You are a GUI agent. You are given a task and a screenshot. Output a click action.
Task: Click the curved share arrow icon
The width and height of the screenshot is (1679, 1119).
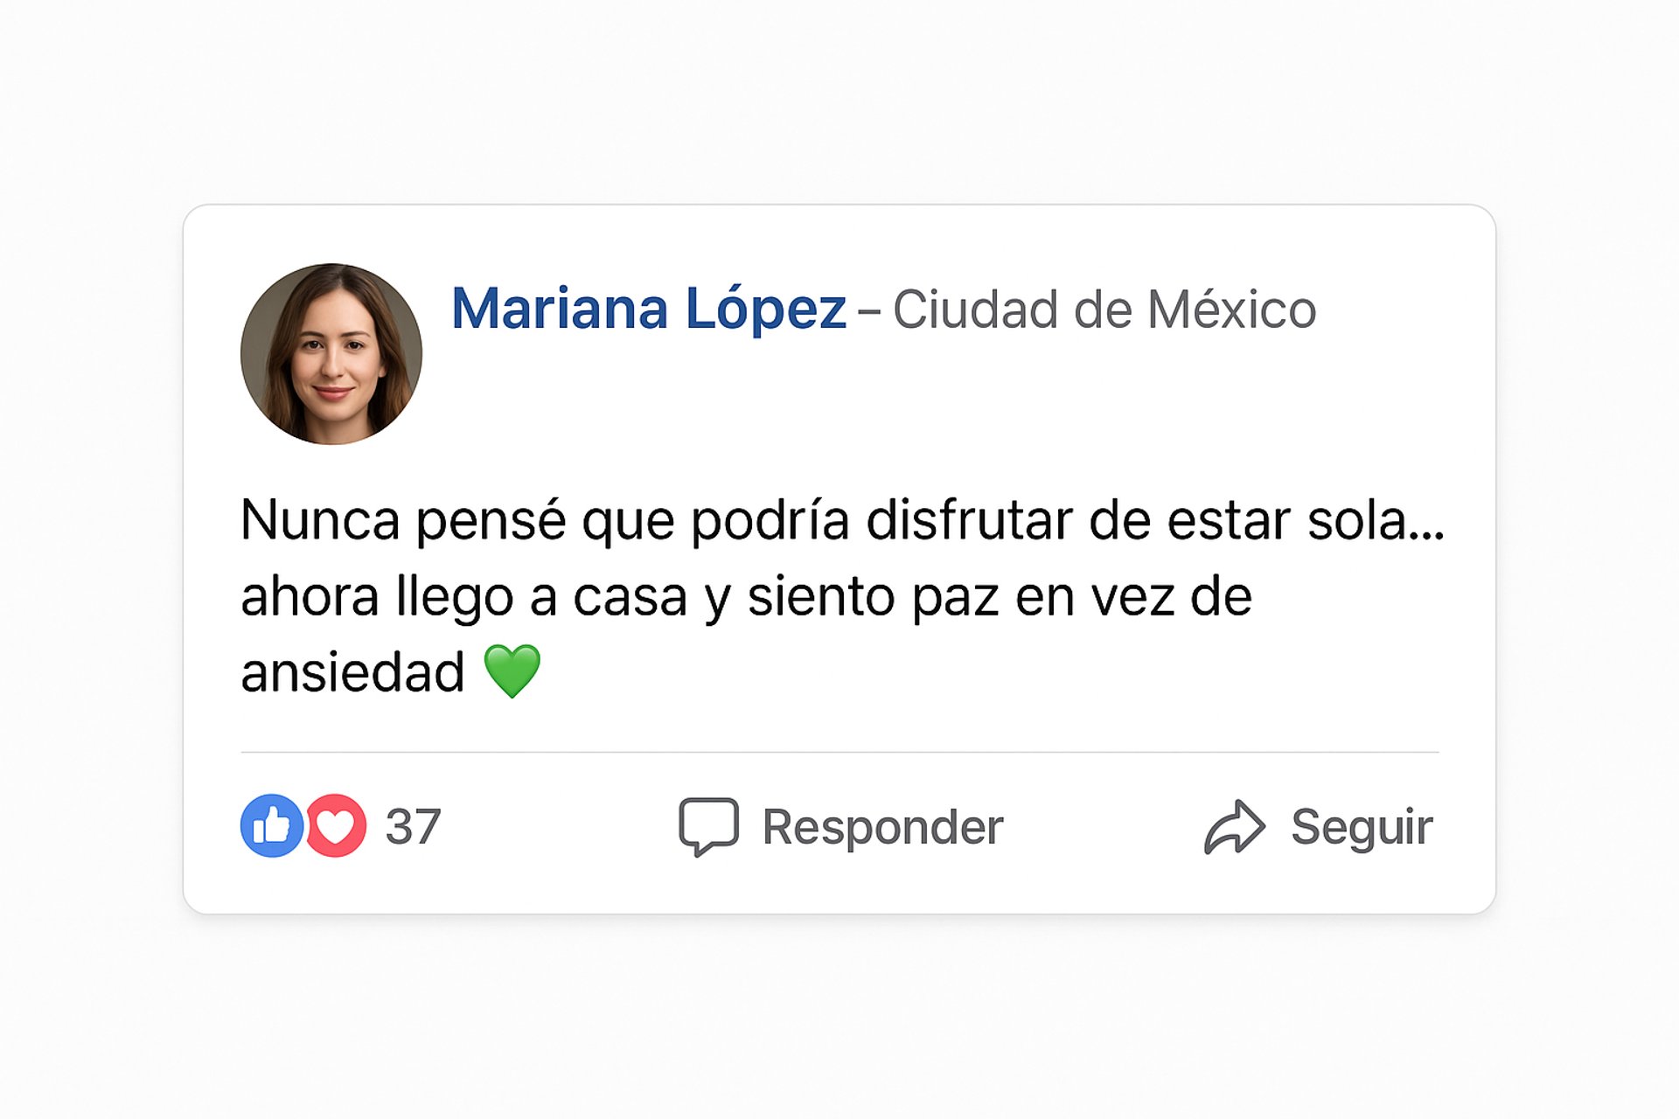1234,826
